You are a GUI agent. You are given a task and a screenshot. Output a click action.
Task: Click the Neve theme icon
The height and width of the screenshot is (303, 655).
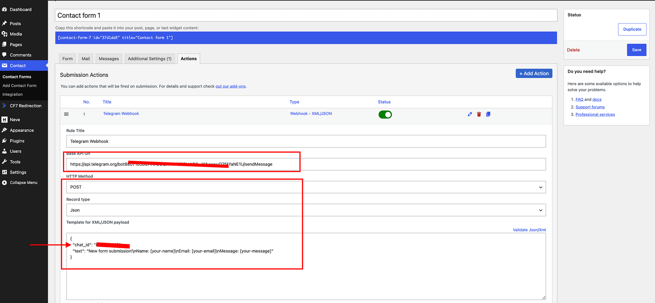4,120
